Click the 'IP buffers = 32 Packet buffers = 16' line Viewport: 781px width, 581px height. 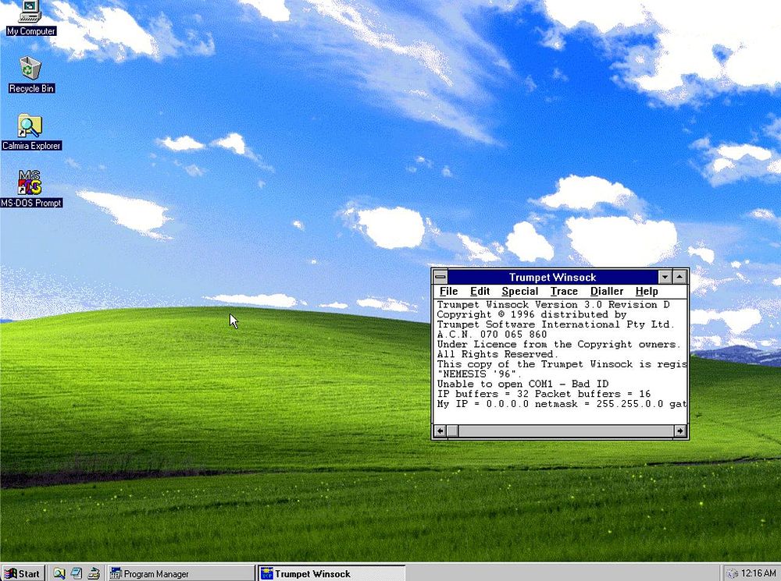tap(544, 394)
